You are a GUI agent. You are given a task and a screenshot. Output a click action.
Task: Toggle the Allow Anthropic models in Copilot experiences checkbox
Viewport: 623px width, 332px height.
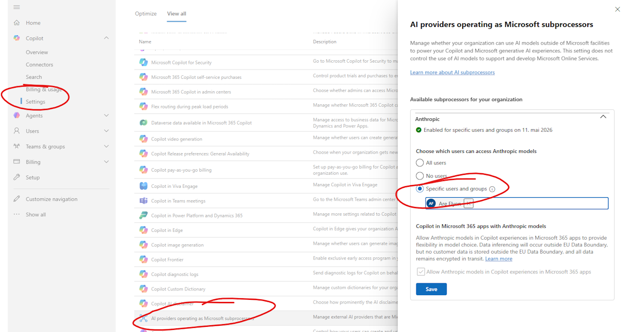(421, 272)
